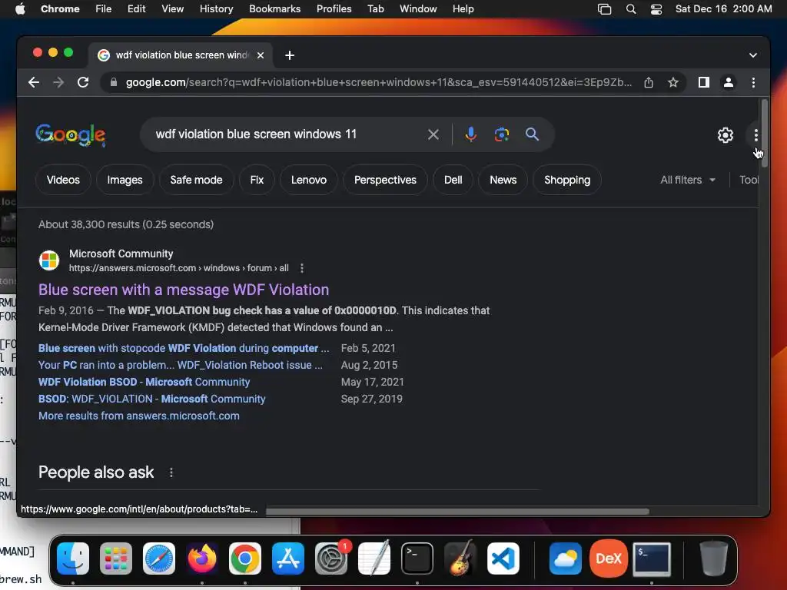Open Visual Studio Code from dock
The width and height of the screenshot is (787, 590).
(x=503, y=559)
